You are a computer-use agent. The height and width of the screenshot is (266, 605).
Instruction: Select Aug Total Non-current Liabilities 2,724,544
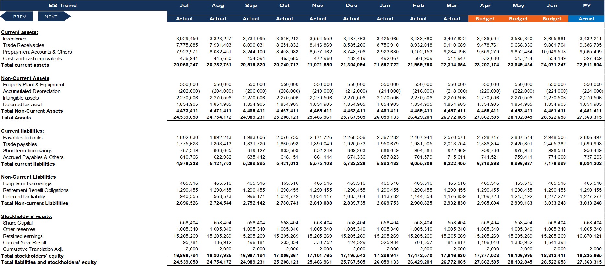click(x=220, y=203)
